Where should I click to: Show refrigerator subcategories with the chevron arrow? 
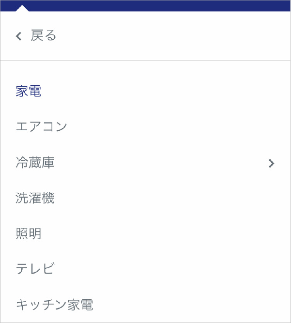272,163
